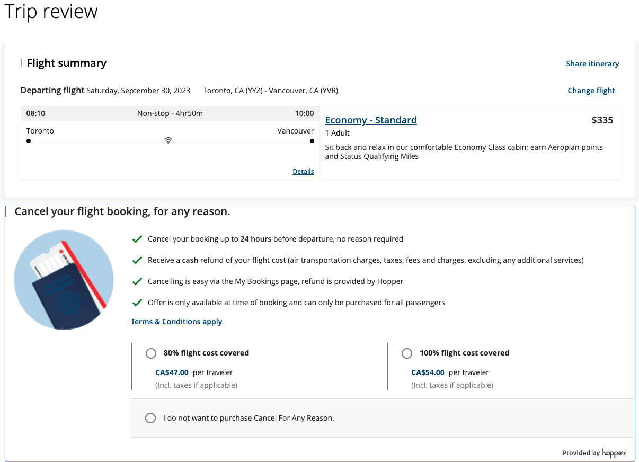Click the CA$47.00 per traveler price

tap(172, 372)
